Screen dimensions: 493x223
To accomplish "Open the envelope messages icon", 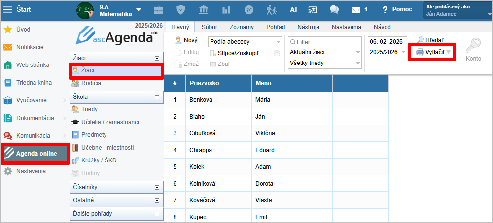I will (x=356, y=10).
